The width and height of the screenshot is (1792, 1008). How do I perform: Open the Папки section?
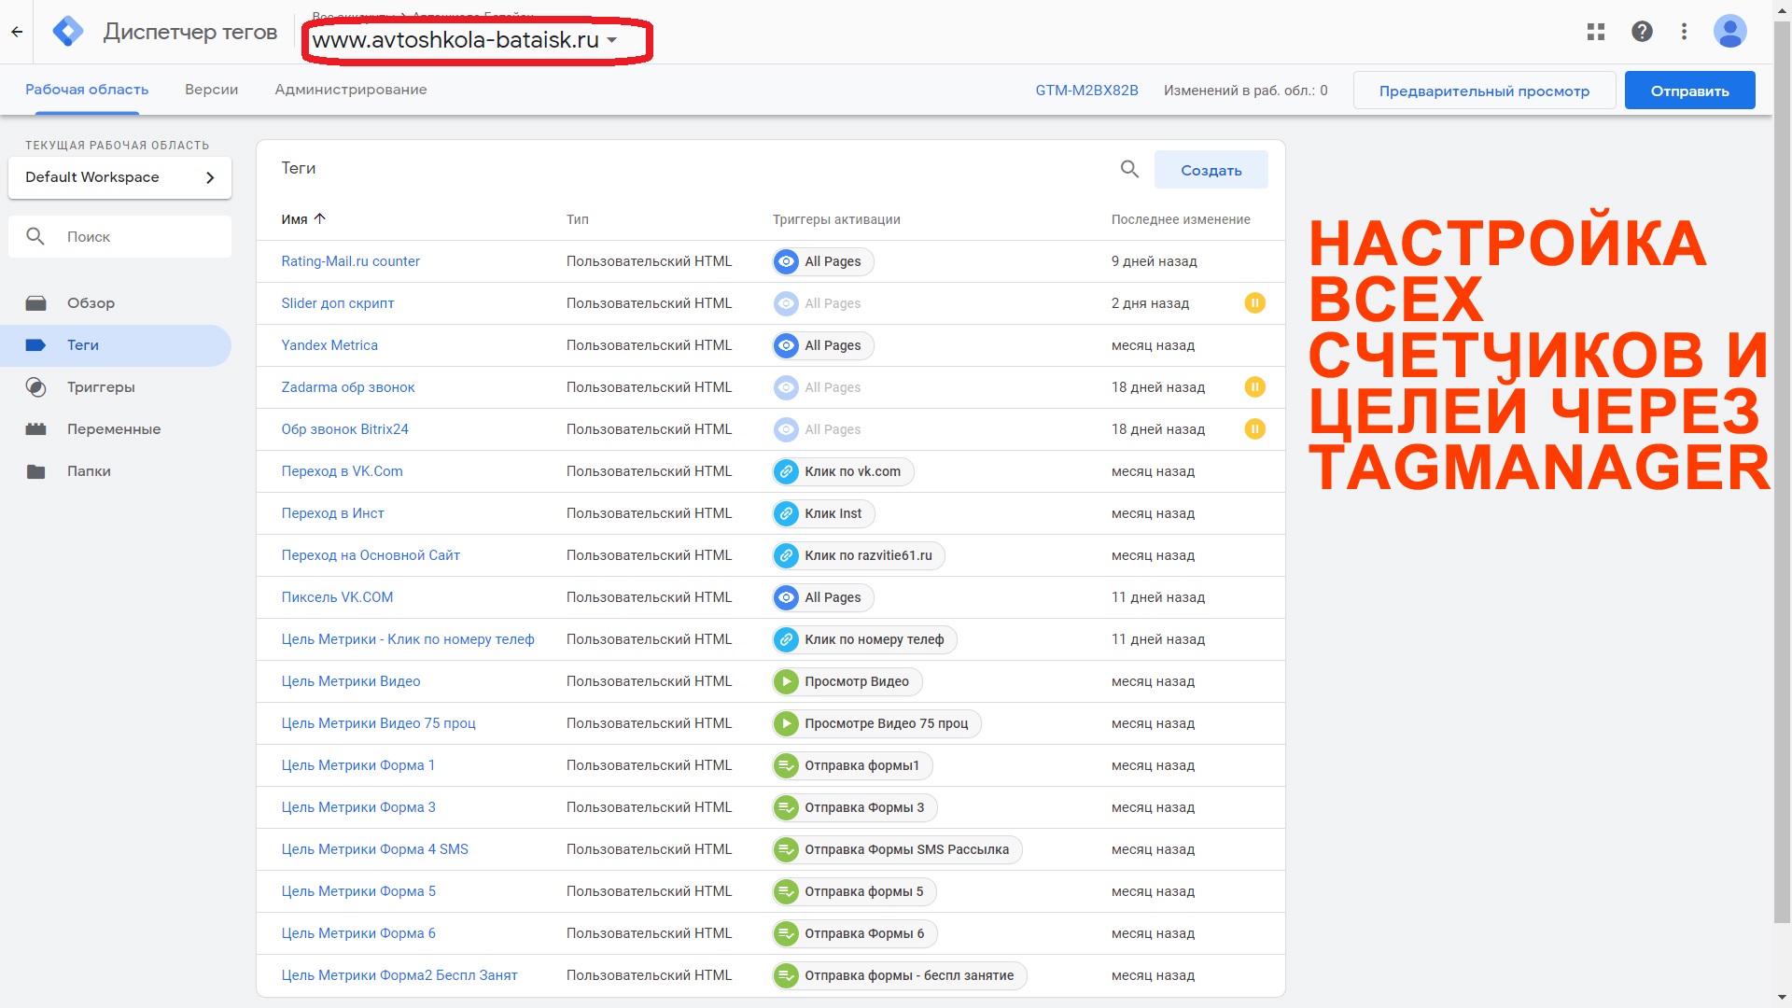click(91, 471)
